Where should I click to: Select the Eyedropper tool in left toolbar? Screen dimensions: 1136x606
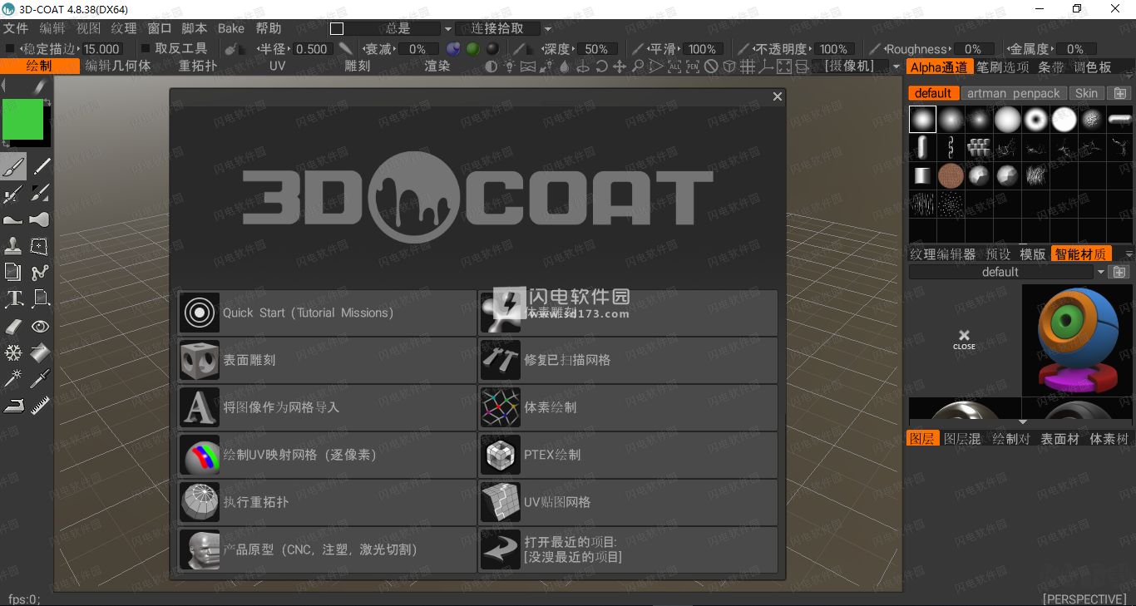pos(40,378)
